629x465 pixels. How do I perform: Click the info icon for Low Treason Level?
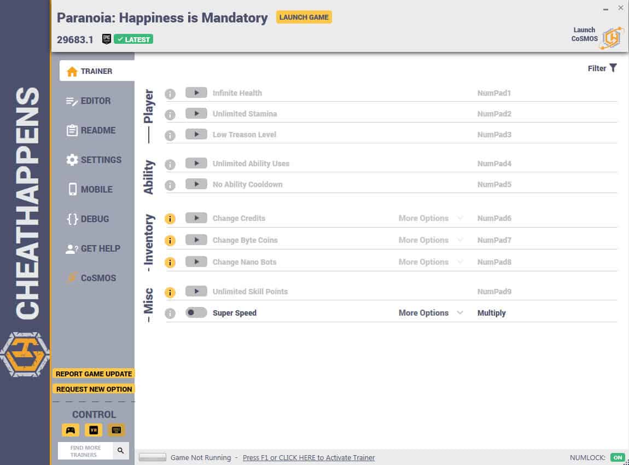click(x=170, y=136)
